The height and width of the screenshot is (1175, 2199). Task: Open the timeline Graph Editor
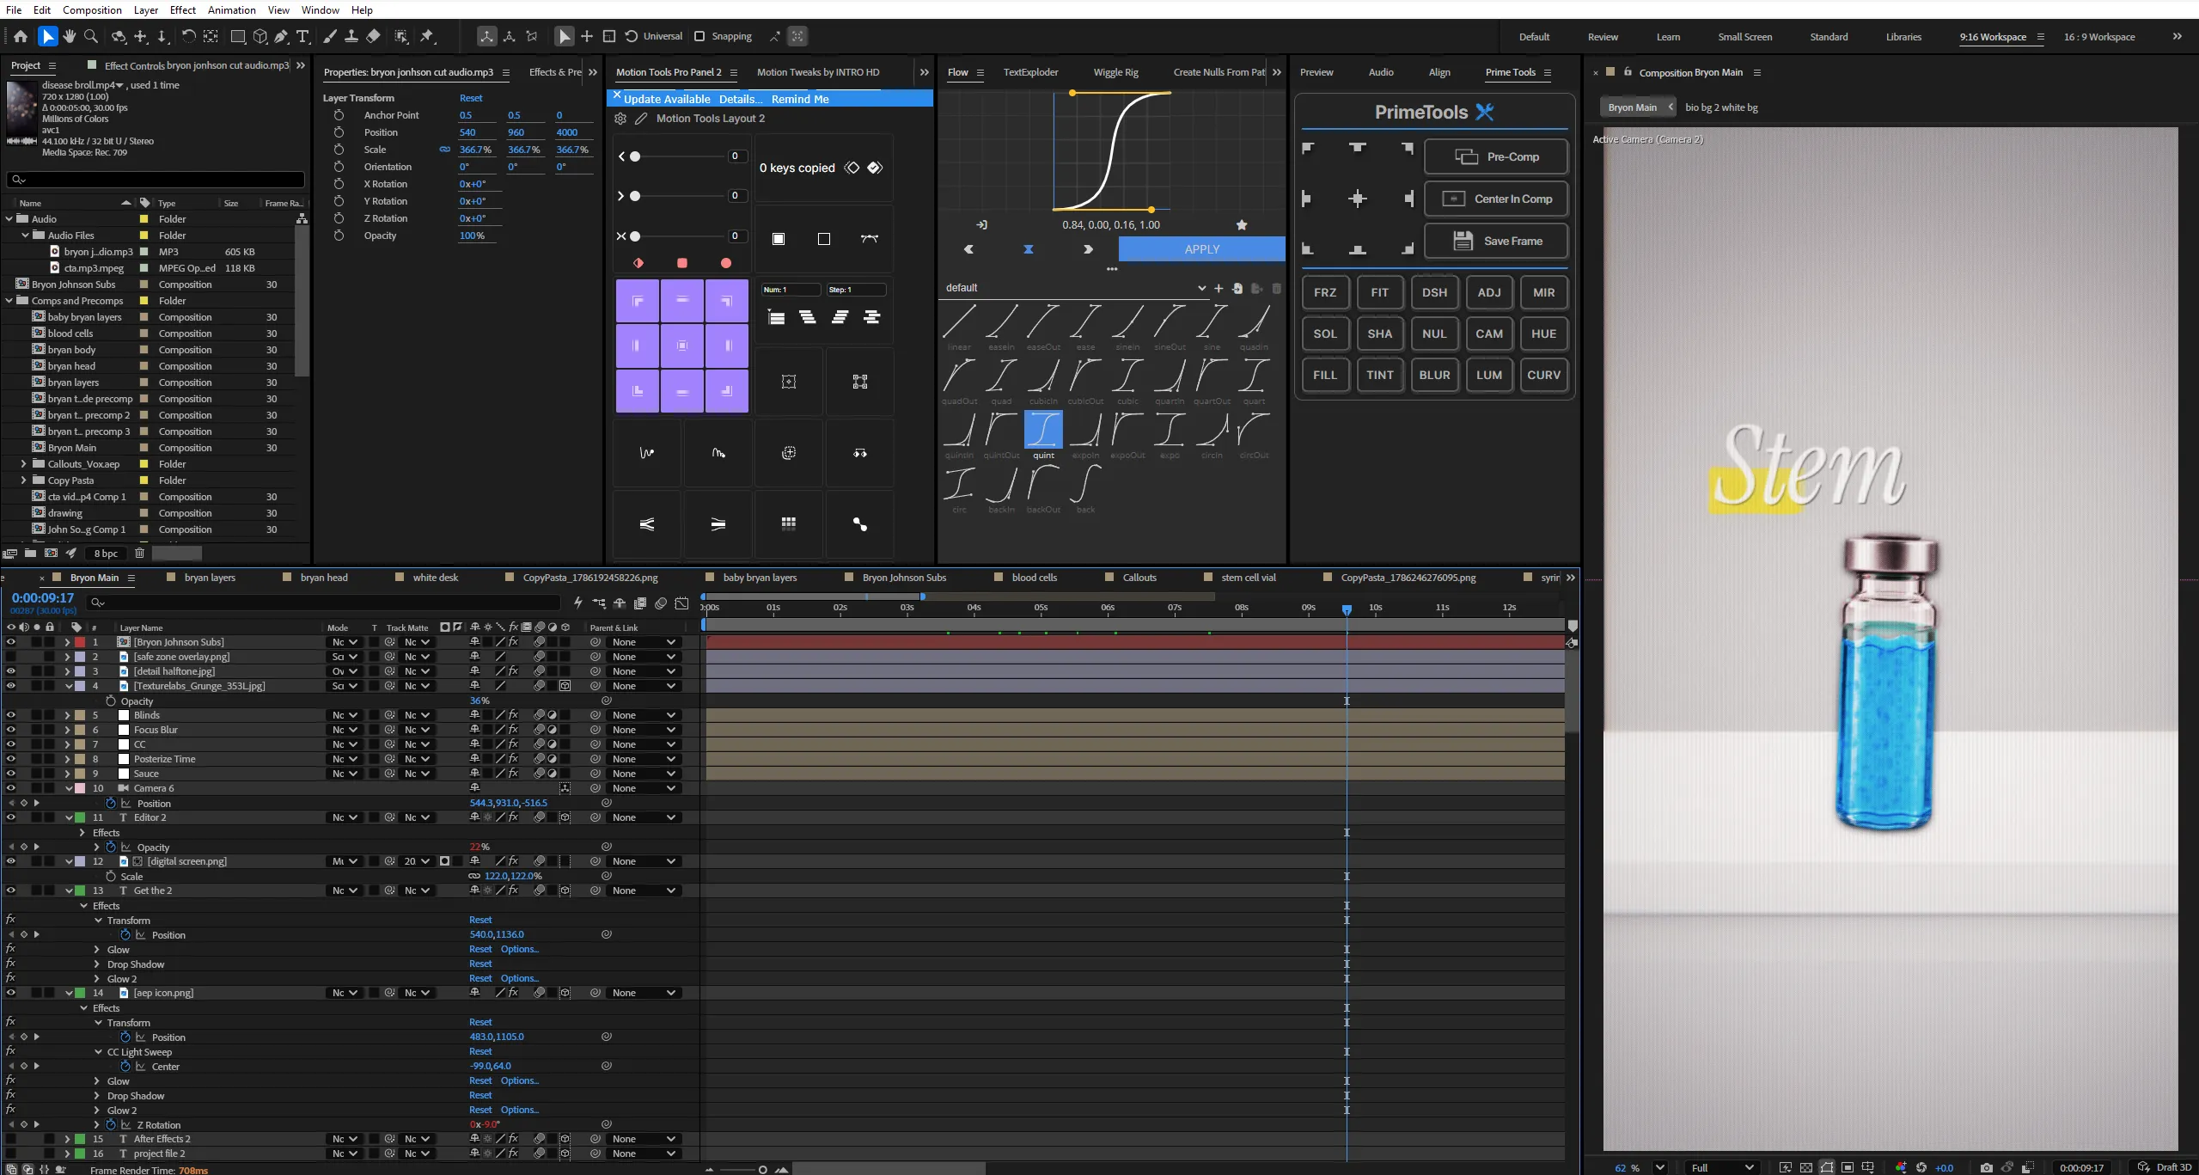pyautogui.click(x=681, y=603)
